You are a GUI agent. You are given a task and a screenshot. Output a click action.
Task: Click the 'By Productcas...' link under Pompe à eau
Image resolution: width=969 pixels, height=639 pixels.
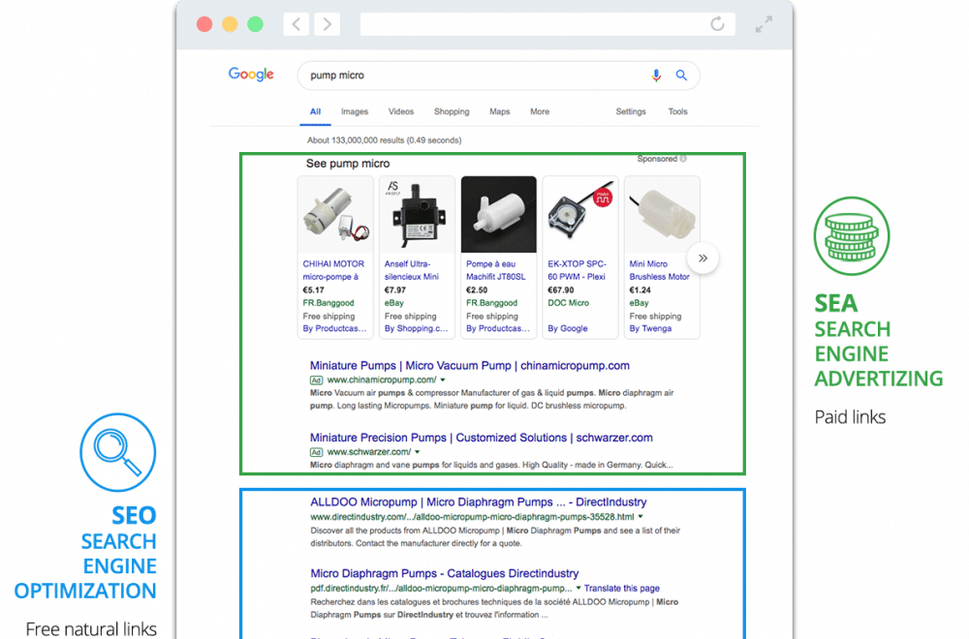(497, 328)
